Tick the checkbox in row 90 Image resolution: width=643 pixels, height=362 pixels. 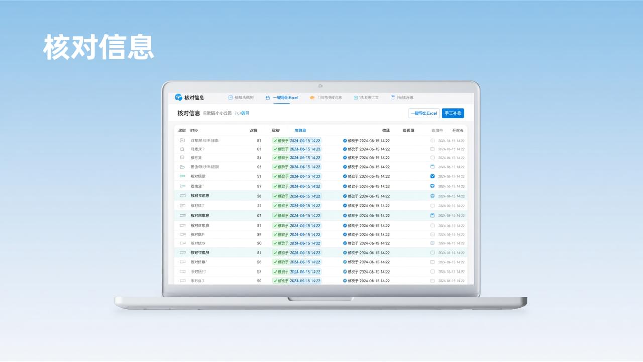click(432, 281)
